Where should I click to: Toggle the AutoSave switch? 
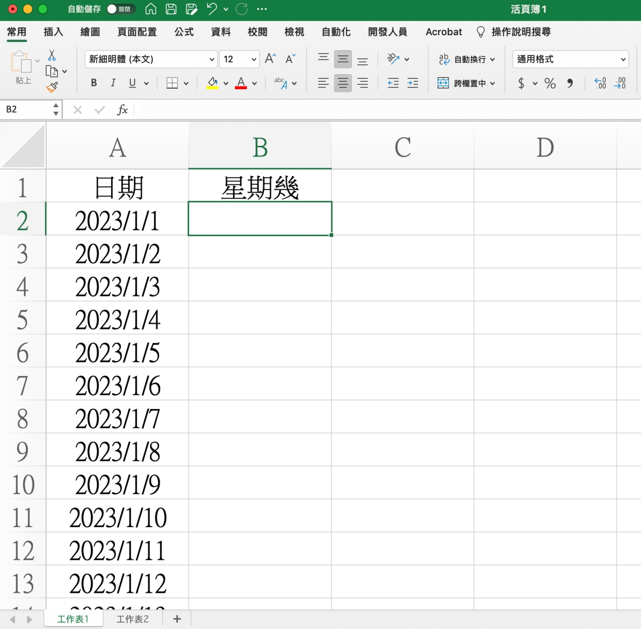pyautogui.click(x=120, y=9)
